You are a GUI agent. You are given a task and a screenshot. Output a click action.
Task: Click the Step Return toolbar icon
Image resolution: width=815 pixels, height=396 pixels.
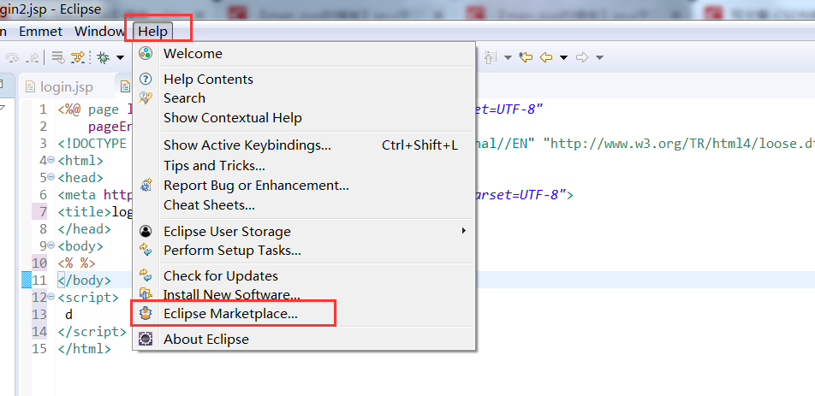coord(33,57)
